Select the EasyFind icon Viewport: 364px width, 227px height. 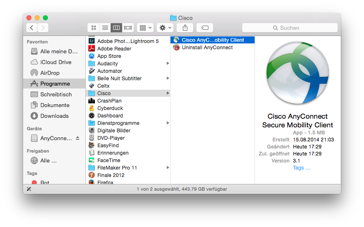(x=92, y=145)
